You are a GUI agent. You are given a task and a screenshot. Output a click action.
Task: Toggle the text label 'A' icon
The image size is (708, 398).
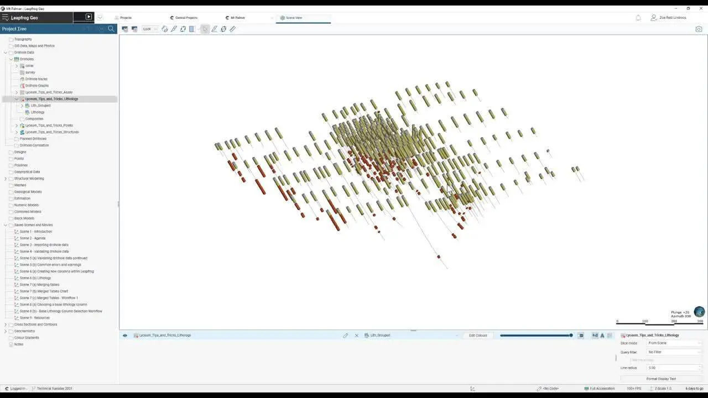point(602,336)
